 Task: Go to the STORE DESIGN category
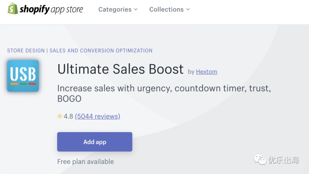(x=26, y=50)
